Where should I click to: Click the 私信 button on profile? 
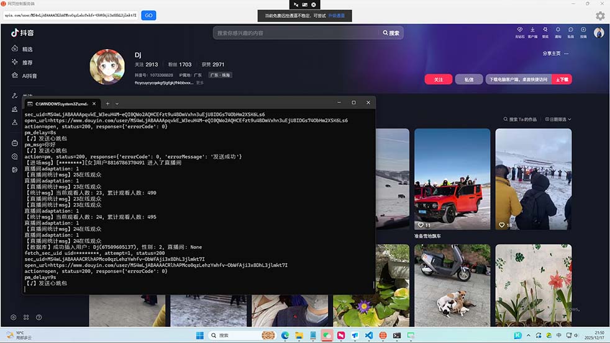pyautogui.click(x=468, y=79)
